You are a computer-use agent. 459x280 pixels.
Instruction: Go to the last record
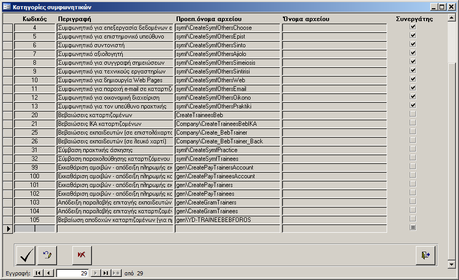(x=105, y=273)
